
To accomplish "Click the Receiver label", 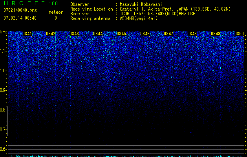I will coord(80,14).
